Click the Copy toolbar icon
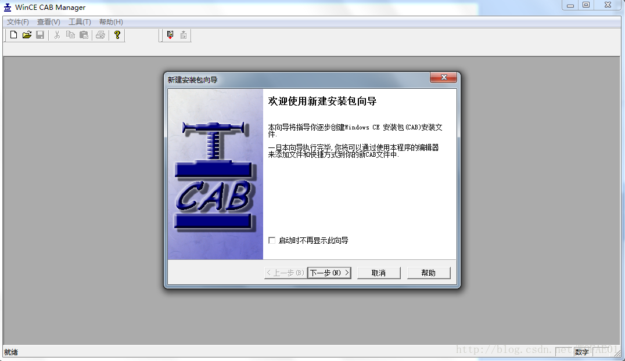Screen dimensions: 625x361 (70, 35)
